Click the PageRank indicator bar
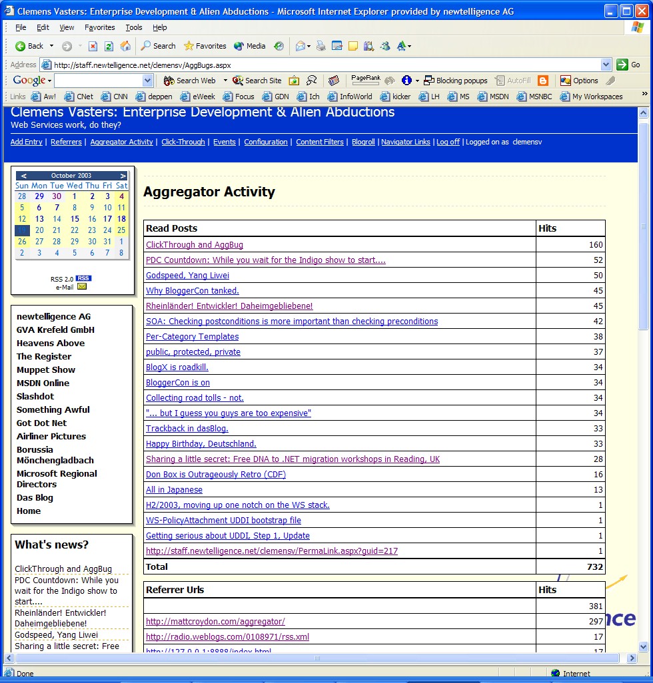This screenshot has width=653, height=683. pyautogui.click(x=366, y=80)
